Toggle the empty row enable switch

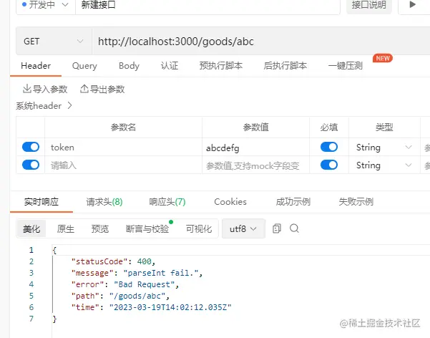click(x=31, y=165)
